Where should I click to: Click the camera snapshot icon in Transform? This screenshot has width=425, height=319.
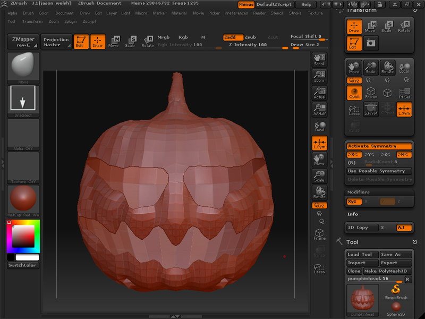tap(371, 43)
